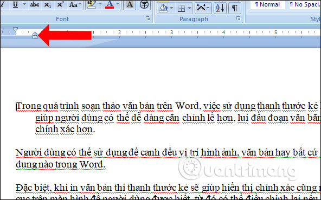The height and width of the screenshot is (200, 321).
Task: Click the First Line Indent marker on ruler
Action: point(15,29)
